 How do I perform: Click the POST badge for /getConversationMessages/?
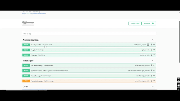26,71
